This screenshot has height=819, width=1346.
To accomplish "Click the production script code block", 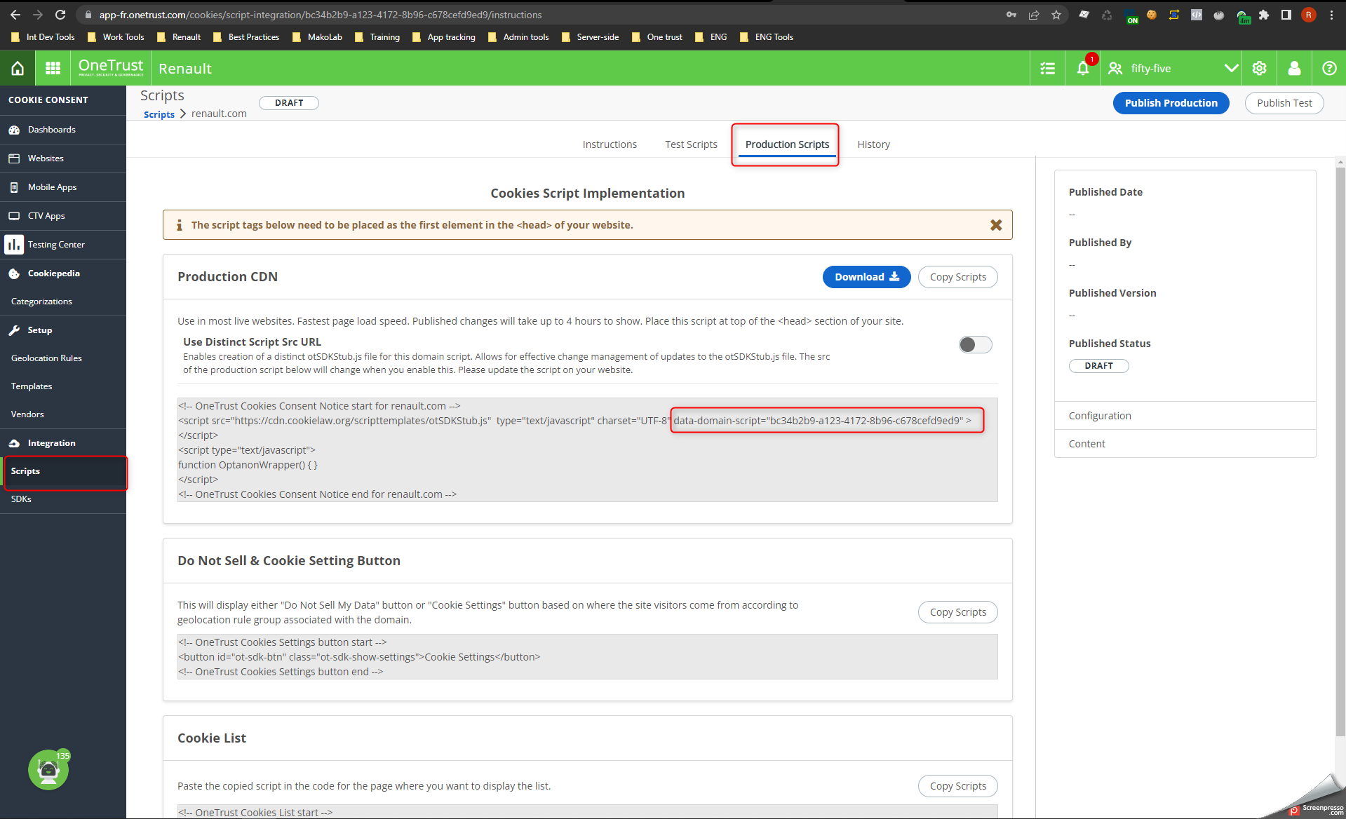I will click(x=587, y=450).
